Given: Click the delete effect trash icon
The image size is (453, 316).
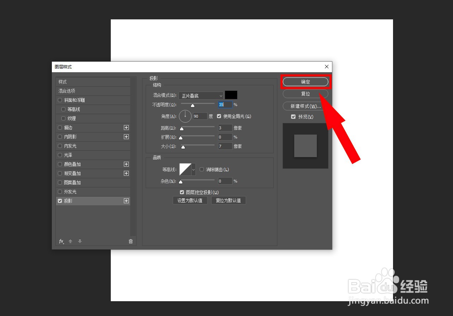Looking at the screenshot, I should [x=131, y=241].
